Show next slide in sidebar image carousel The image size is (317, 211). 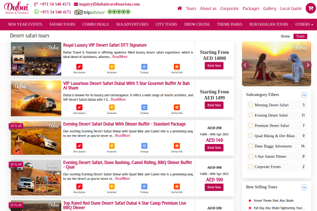[x=307, y=65]
